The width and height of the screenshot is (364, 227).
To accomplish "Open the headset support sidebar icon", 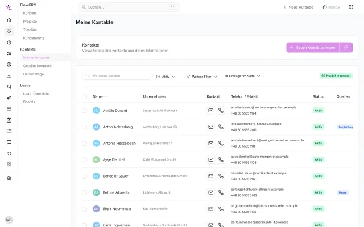I will [9, 87].
